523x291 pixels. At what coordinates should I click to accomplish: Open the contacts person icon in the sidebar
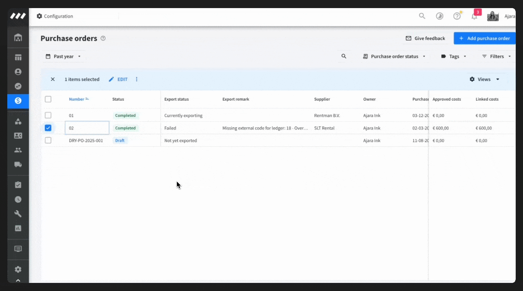(18, 72)
